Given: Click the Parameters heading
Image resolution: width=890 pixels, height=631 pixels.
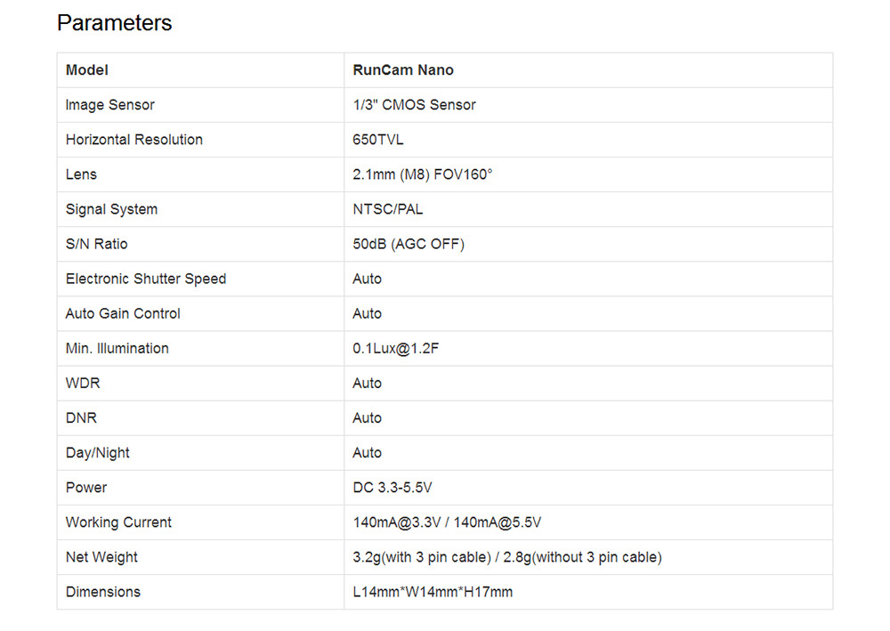Looking at the screenshot, I should pos(114,23).
